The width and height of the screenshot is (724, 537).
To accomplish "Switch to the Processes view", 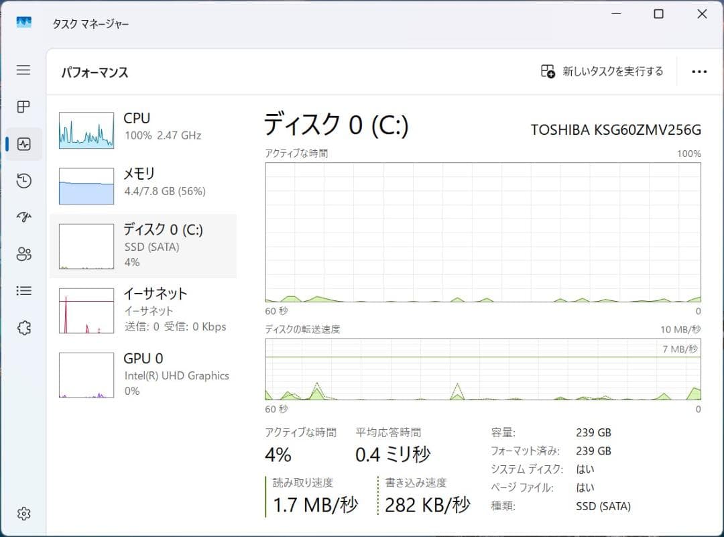I will click(23, 107).
